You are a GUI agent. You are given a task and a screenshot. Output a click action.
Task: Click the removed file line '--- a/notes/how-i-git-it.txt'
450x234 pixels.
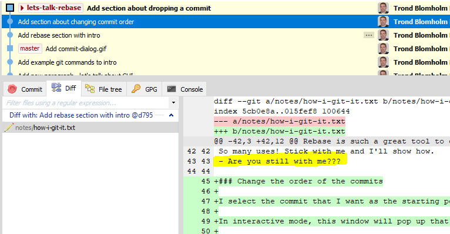click(x=279, y=121)
